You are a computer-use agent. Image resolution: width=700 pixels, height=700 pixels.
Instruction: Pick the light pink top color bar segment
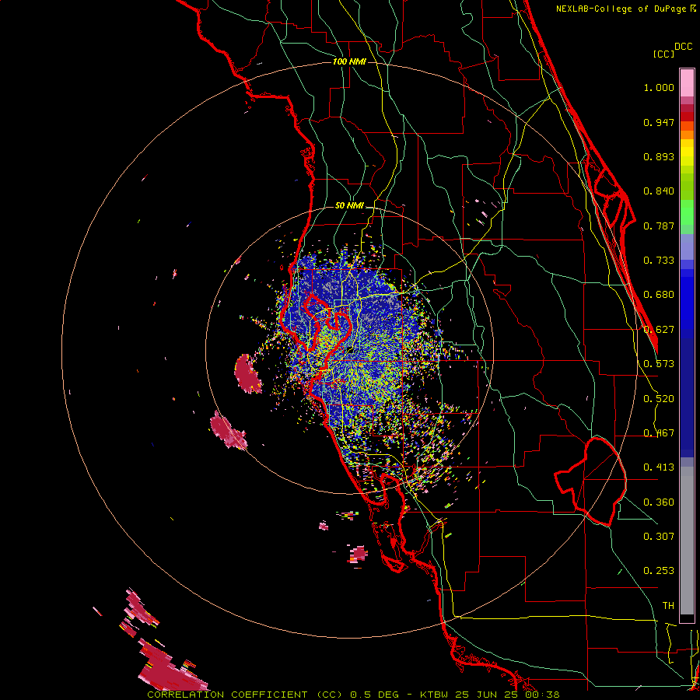coord(687,82)
